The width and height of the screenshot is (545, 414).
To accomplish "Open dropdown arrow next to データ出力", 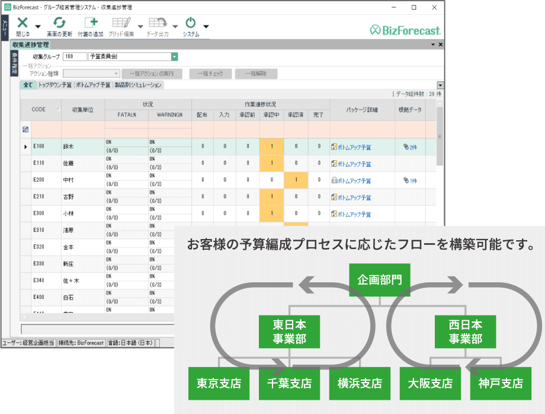I will [175, 27].
